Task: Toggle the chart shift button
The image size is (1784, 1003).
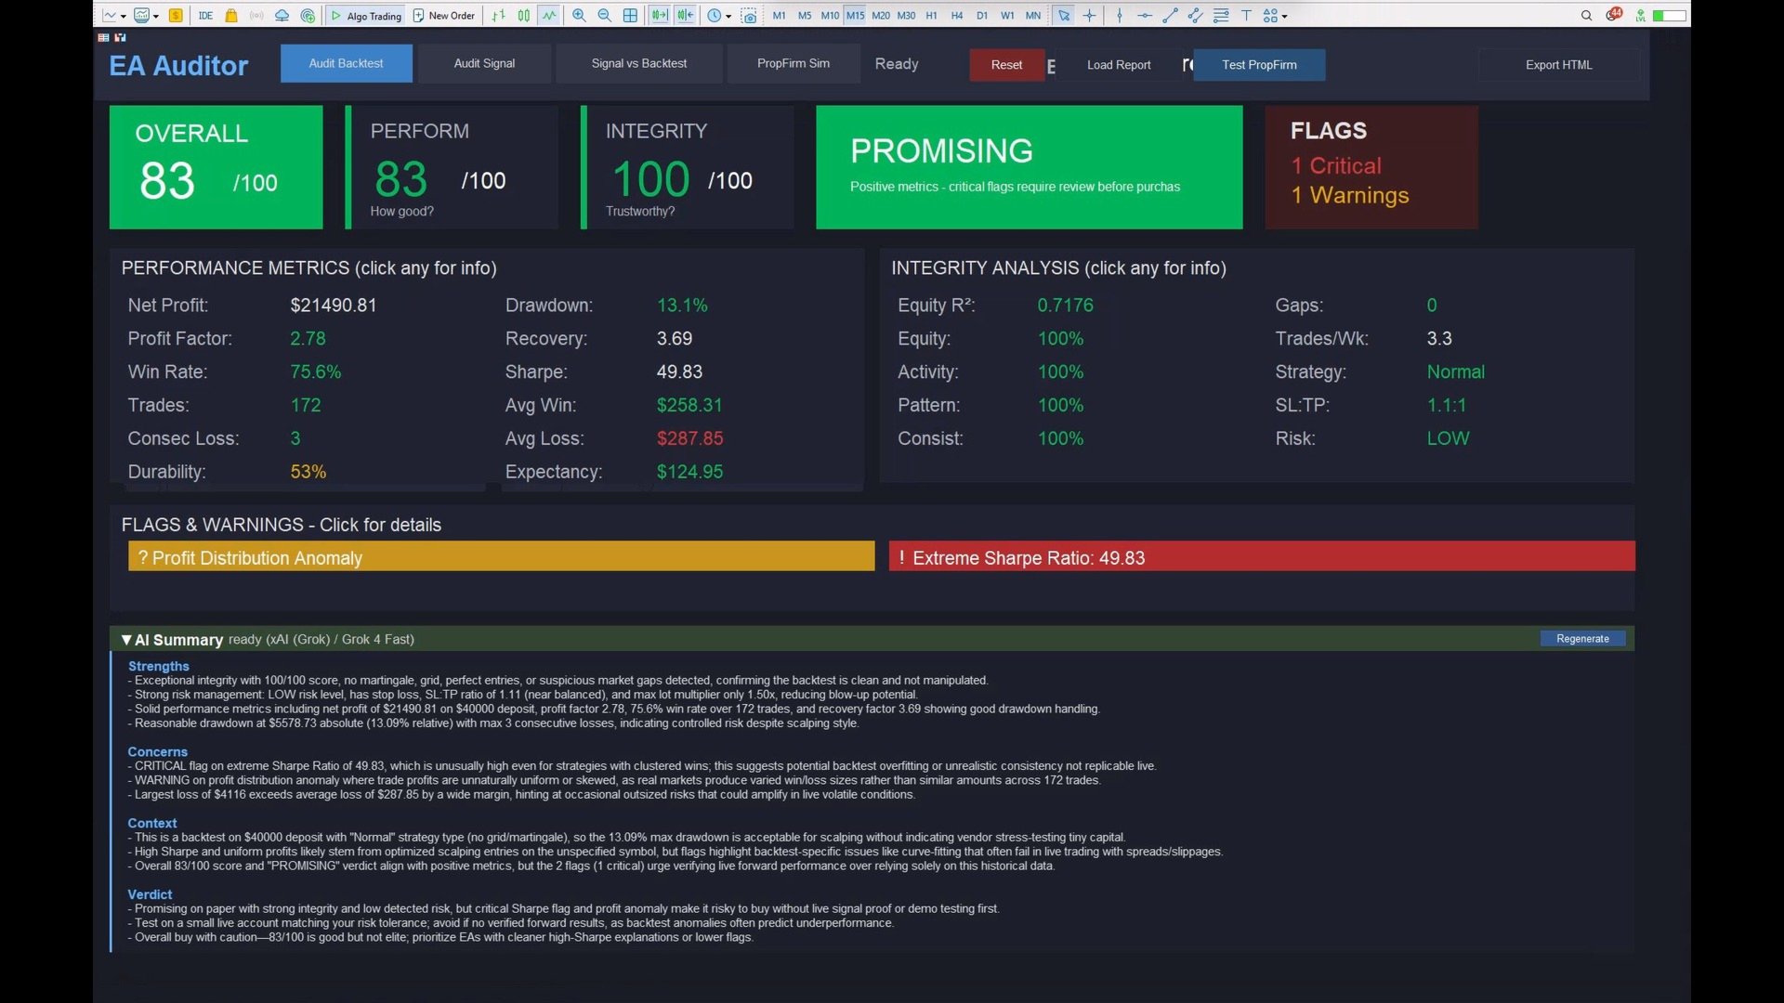Action: (x=685, y=15)
